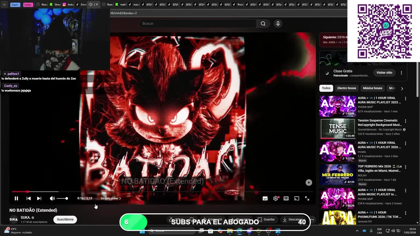Image resolution: width=420 pixels, height=236 pixels.
Task: Open options for the TOP FEBRERO Mix 2026 video
Action: coord(406,167)
